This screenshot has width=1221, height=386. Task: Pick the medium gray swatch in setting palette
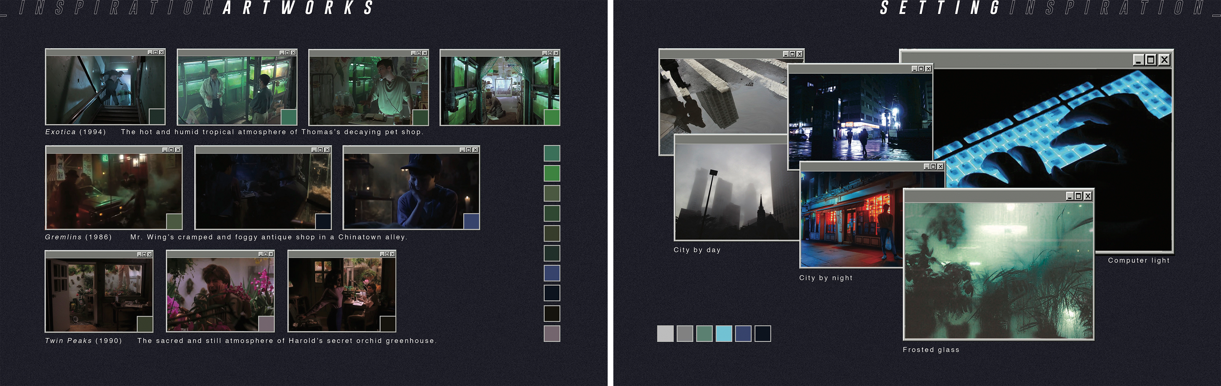pos(685,334)
